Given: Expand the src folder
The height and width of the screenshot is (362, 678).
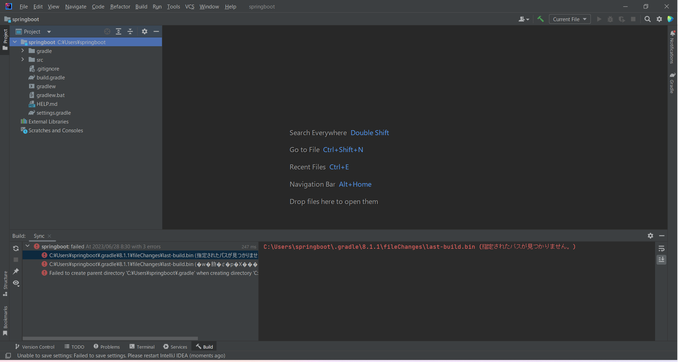Looking at the screenshot, I should click(23, 60).
